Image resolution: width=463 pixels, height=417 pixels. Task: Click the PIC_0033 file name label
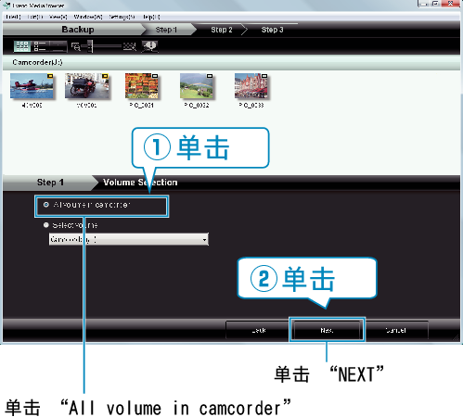(251, 106)
